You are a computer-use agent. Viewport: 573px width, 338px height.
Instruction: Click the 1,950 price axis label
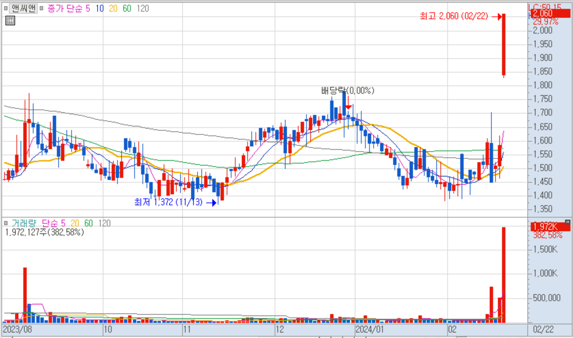pos(542,44)
